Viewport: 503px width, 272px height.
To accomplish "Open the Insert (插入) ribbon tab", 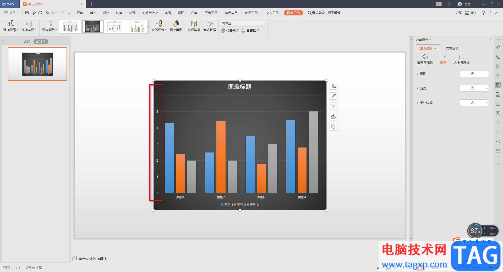I will [93, 13].
